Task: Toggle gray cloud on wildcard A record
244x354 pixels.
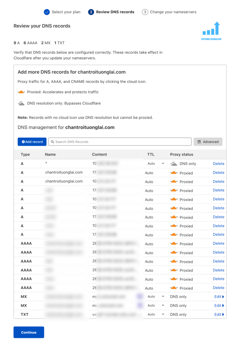Action: tap(174, 164)
